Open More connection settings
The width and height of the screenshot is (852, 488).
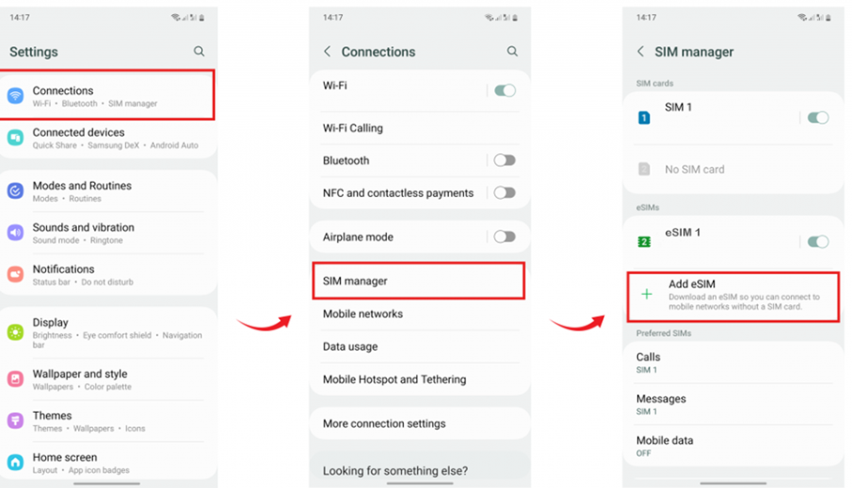click(x=384, y=423)
